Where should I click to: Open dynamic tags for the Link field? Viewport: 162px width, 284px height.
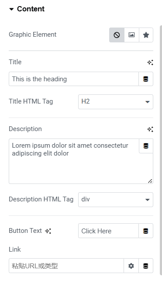pyautogui.click(x=146, y=266)
